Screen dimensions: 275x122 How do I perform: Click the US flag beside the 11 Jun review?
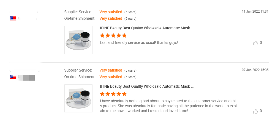pos(13,19)
